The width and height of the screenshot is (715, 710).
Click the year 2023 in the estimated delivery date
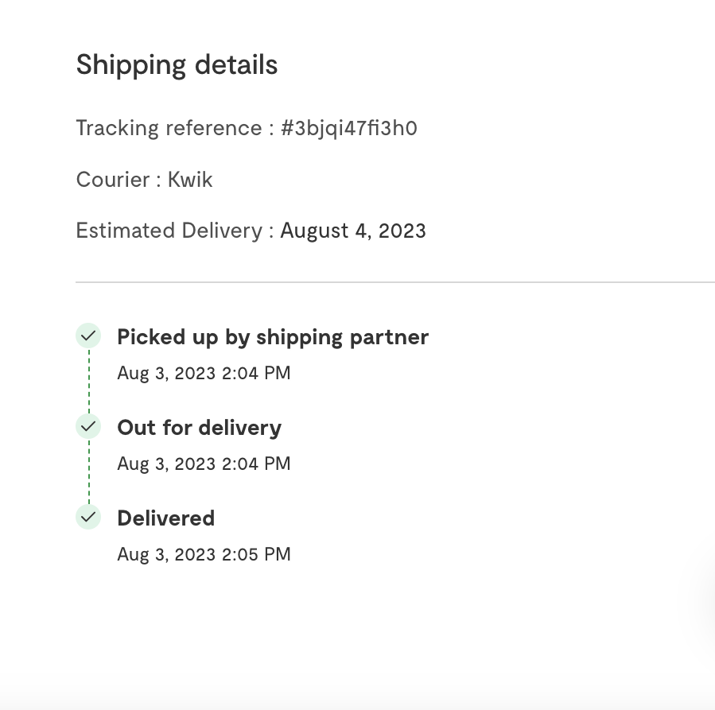coord(402,231)
